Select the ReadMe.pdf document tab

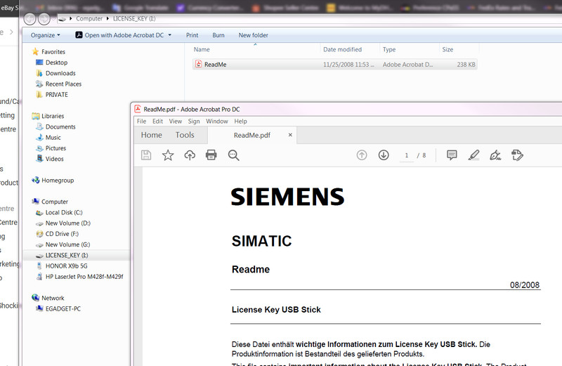pos(252,135)
